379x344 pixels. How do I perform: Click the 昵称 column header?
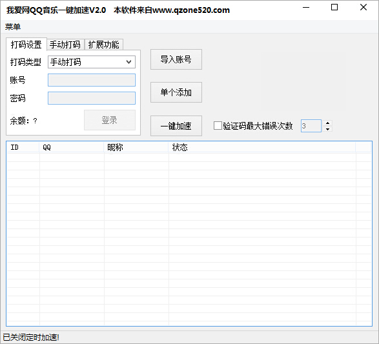[136, 147]
